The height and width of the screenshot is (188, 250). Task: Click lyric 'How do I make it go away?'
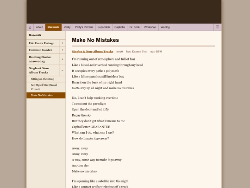(x=90, y=138)
